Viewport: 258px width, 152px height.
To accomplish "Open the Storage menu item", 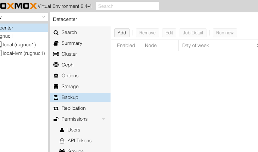I will (80, 87).
